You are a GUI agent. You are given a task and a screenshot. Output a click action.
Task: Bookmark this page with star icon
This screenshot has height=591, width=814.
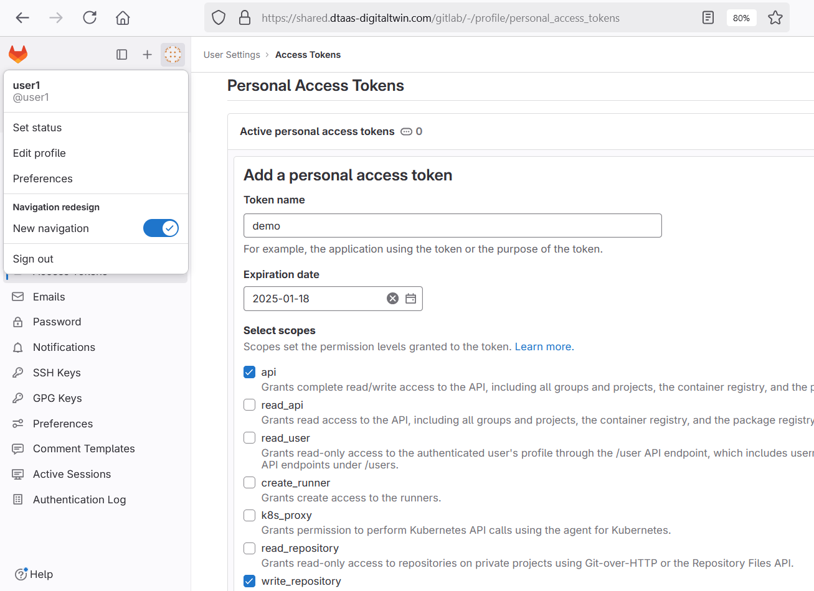click(x=775, y=18)
